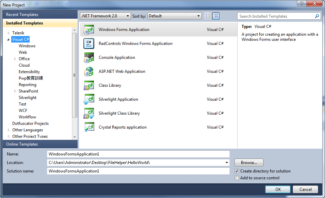The width and height of the screenshot is (325, 198).
Task: Select the Reporting category
Action: 27,85
